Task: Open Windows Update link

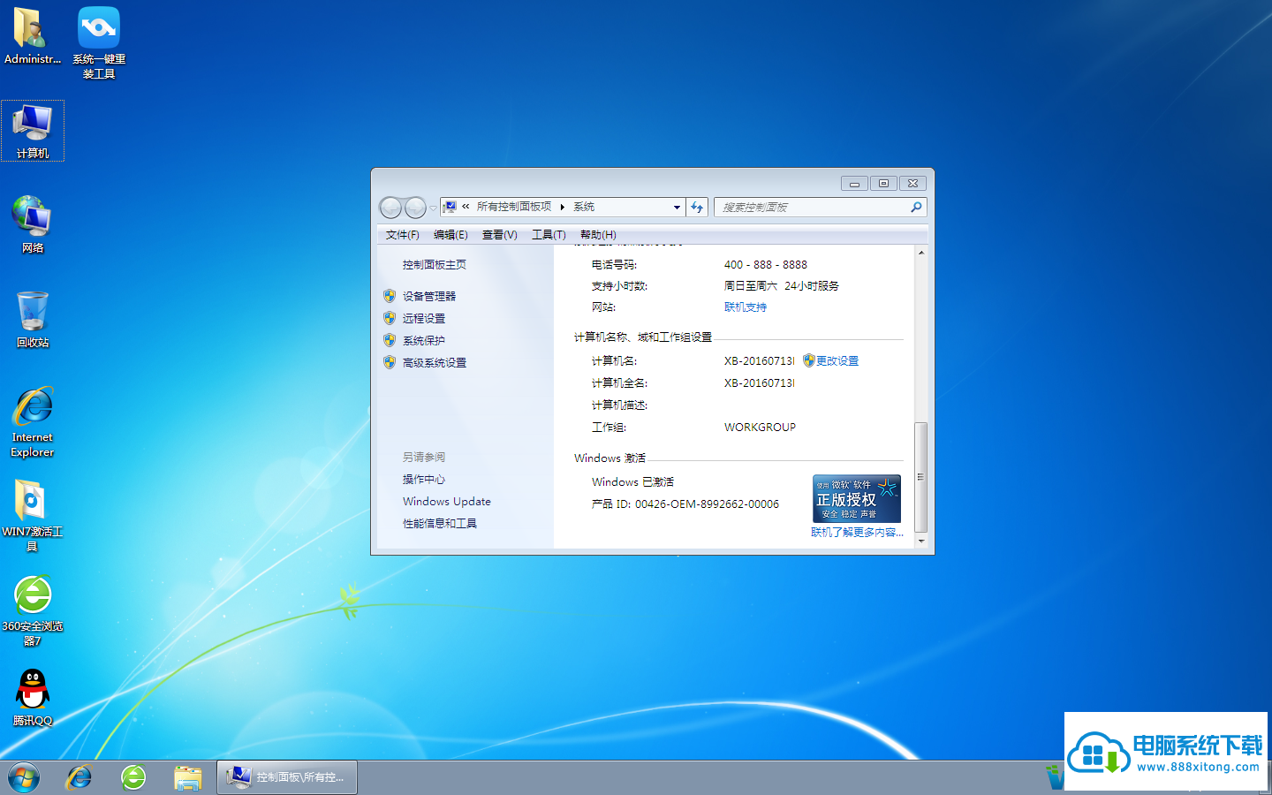Action: 447,501
